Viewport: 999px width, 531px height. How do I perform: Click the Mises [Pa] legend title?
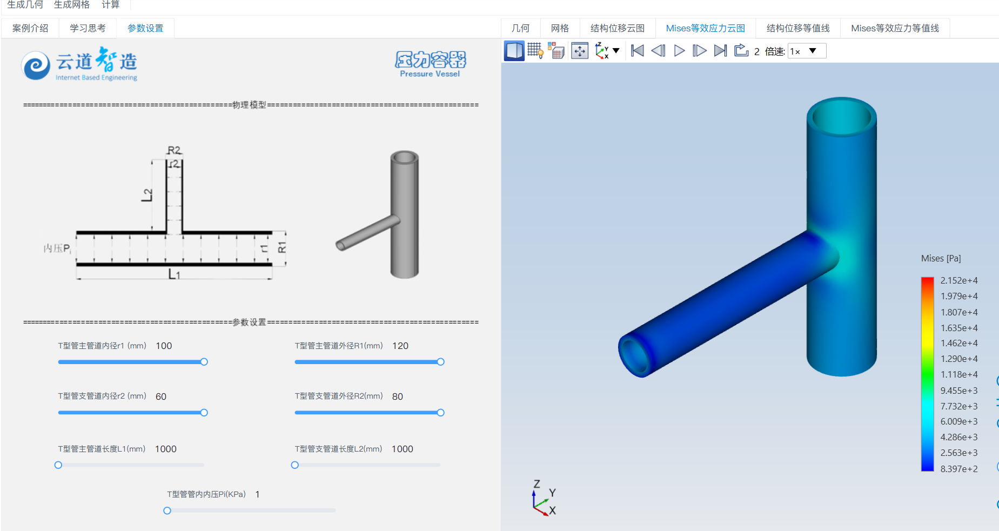coord(941,258)
